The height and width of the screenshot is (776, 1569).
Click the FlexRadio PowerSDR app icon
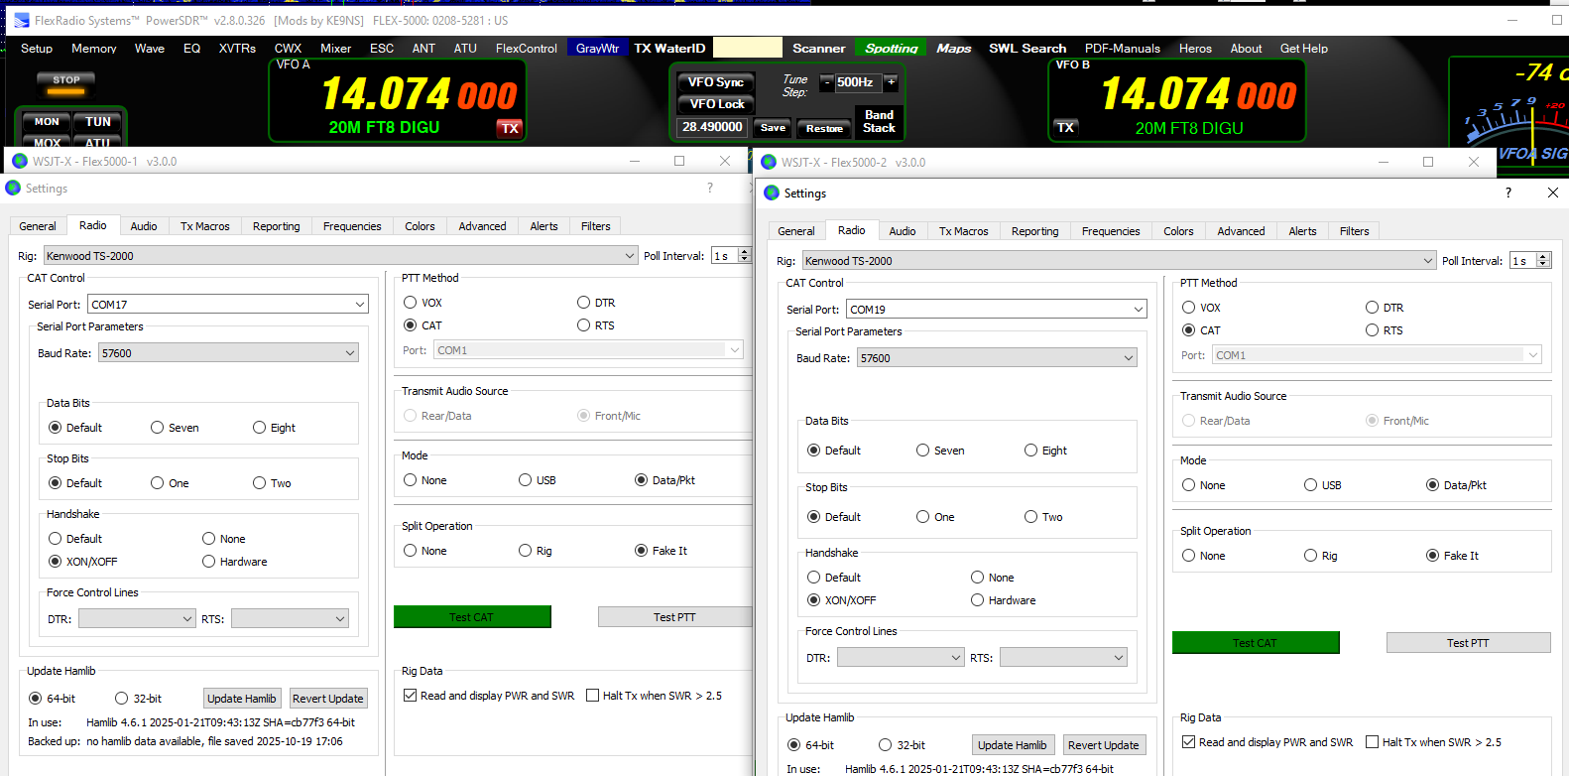22,20
